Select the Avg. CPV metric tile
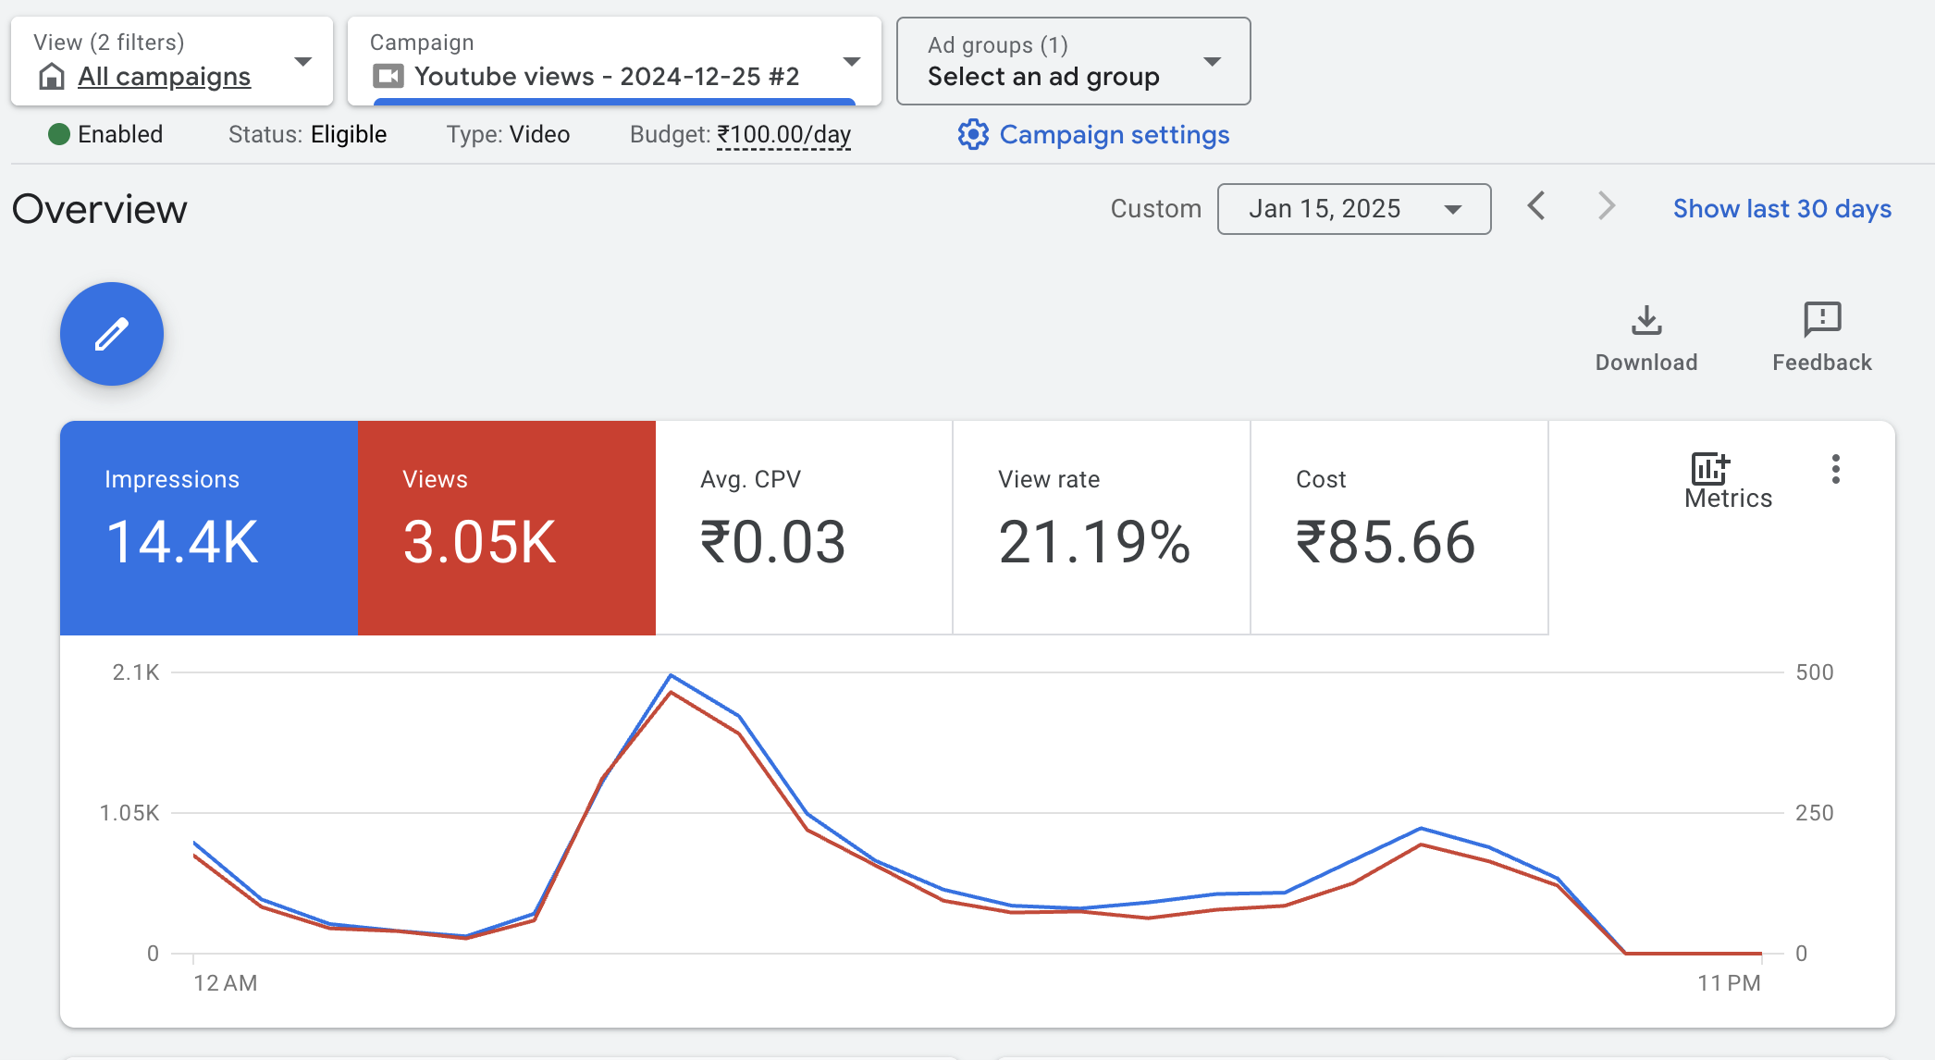Viewport: 1935px width, 1060px height. pos(804,527)
